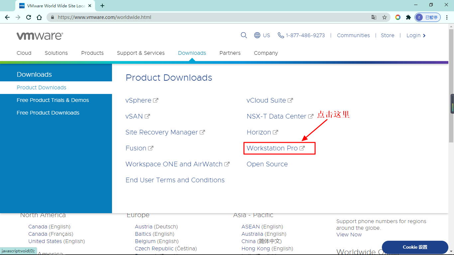
Task: Open the NSX-T Data Center link
Action: pyautogui.click(x=280, y=116)
